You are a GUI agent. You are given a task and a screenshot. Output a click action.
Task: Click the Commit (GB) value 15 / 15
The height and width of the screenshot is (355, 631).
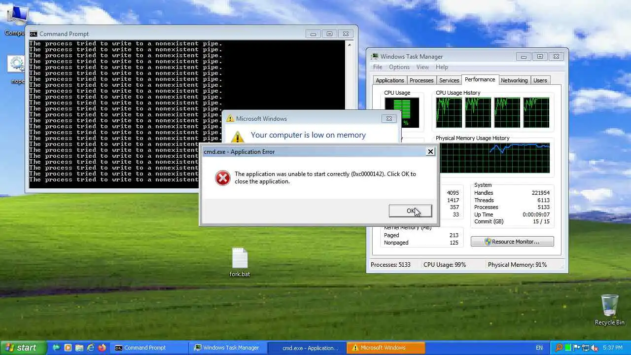(540, 221)
